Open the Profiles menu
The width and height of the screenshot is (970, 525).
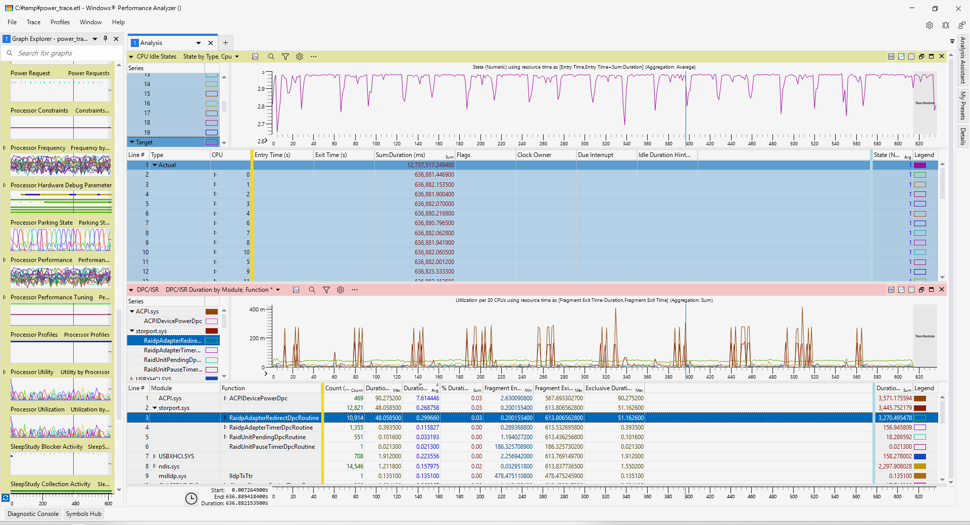point(60,22)
